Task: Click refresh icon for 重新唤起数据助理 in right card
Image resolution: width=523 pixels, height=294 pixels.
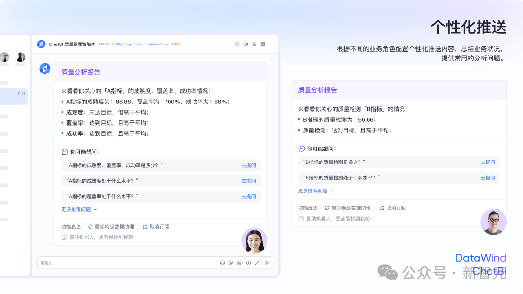Action: (327, 208)
